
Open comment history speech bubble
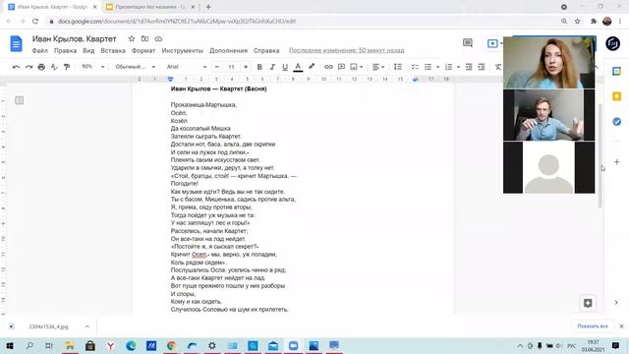[x=468, y=43]
